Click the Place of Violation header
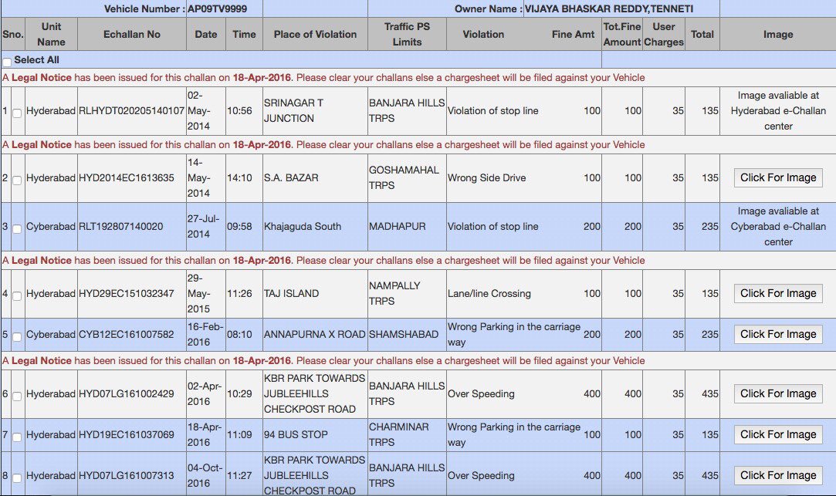Image resolution: width=836 pixels, height=496 pixels. [x=315, y=34]
